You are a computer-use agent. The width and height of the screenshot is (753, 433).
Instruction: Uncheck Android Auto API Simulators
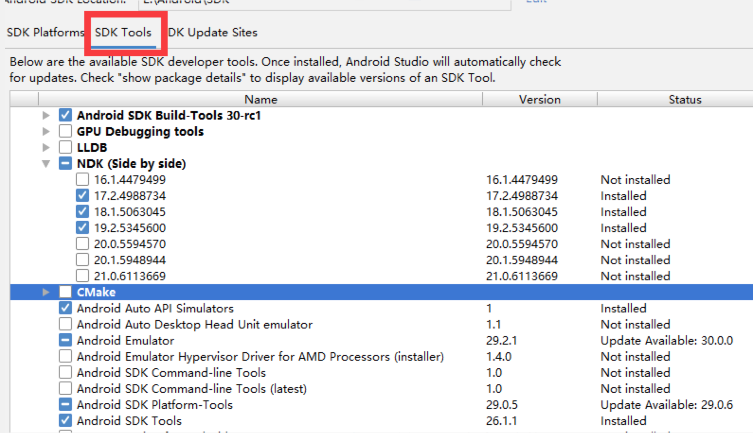click(x=65, y=308)
